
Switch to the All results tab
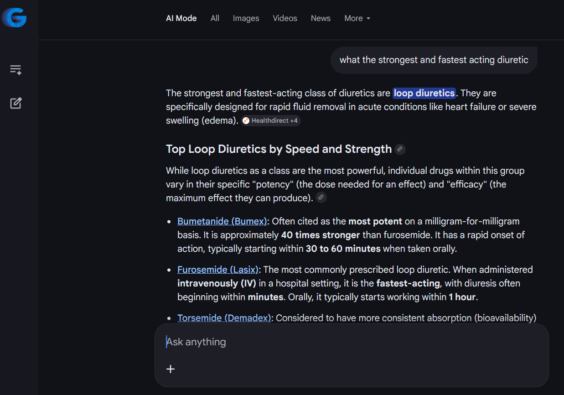click(215, 18)
